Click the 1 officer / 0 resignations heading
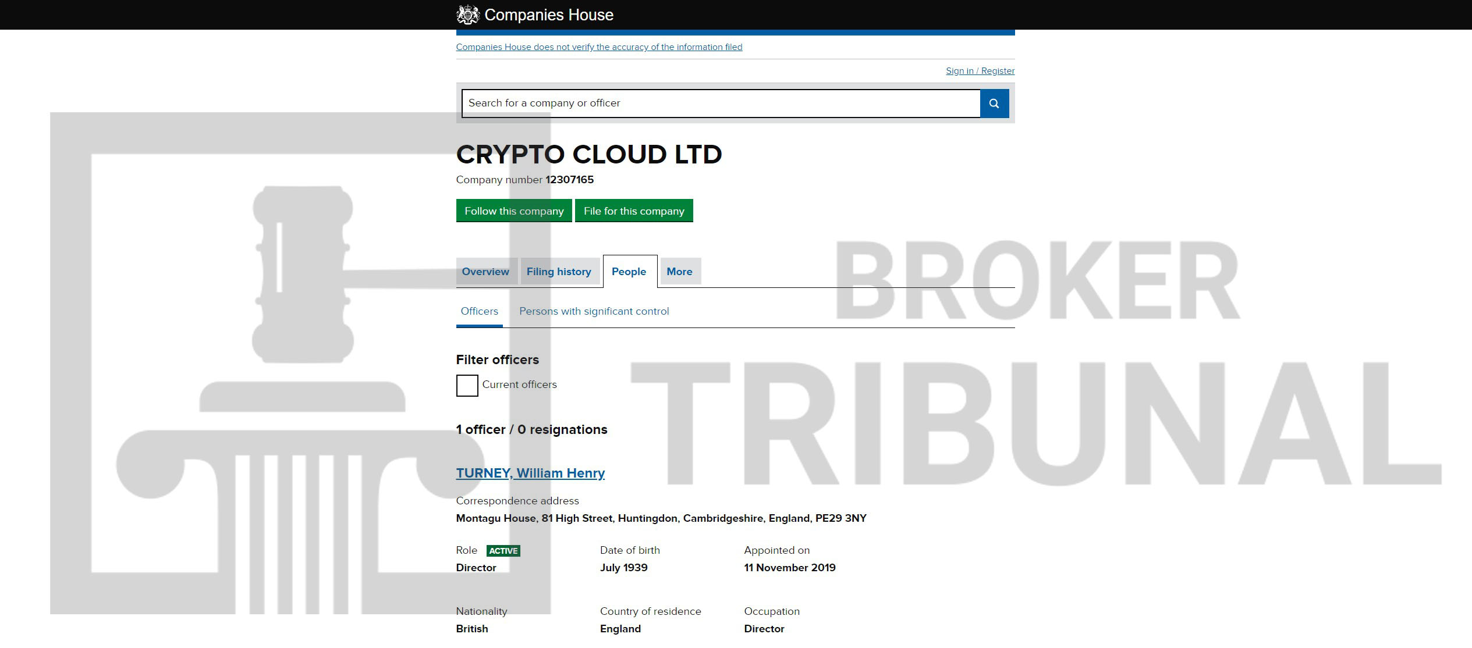The height and width of the screenshot is (648, 1472). coord(531,429)
